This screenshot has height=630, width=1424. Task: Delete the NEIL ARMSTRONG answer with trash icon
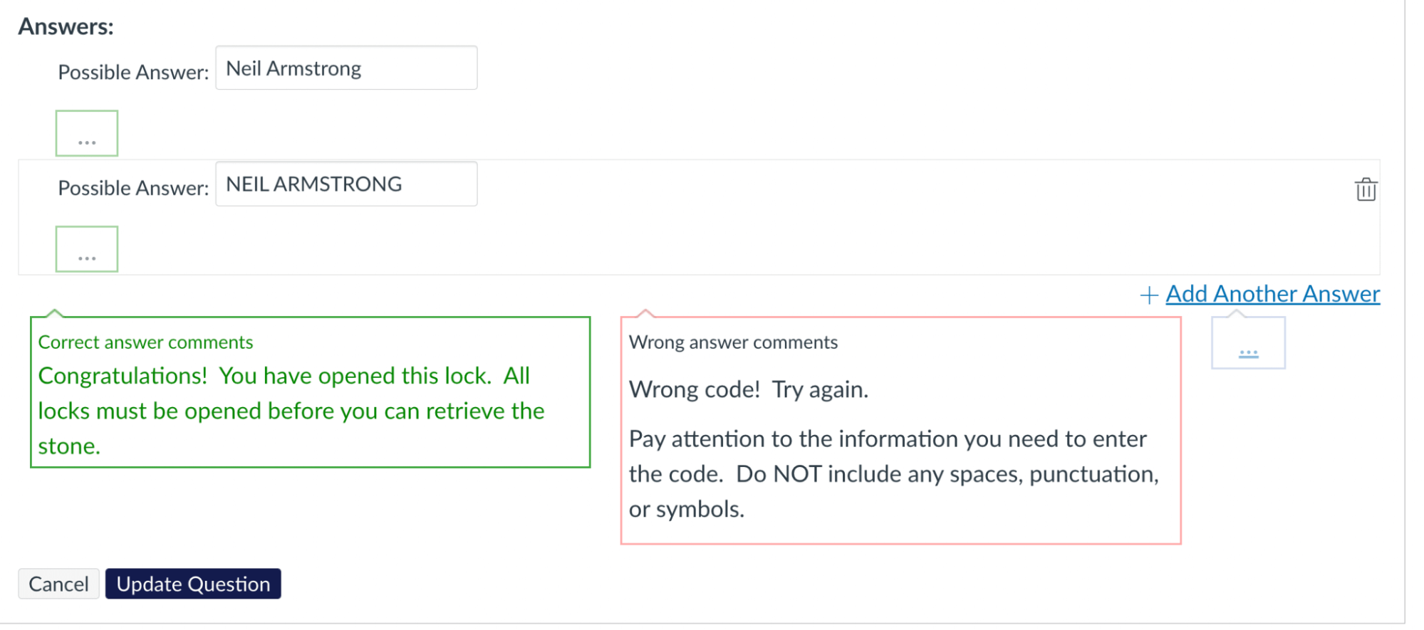pyautogui.click(x=1365, y=189)
